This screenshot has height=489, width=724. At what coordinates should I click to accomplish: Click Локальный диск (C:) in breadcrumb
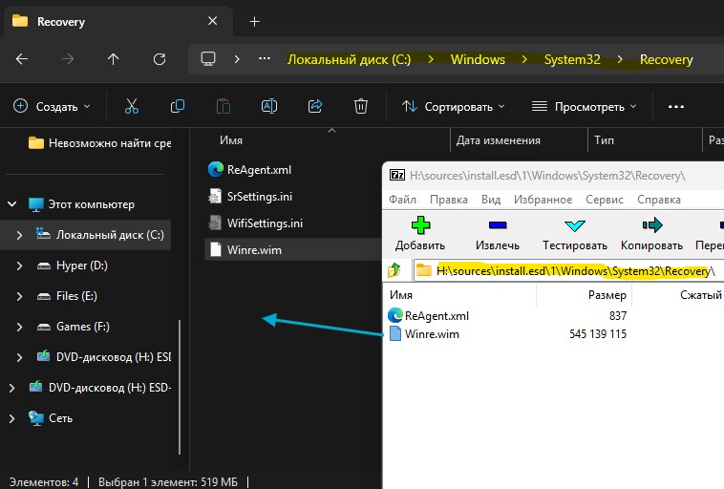[349, 59]
